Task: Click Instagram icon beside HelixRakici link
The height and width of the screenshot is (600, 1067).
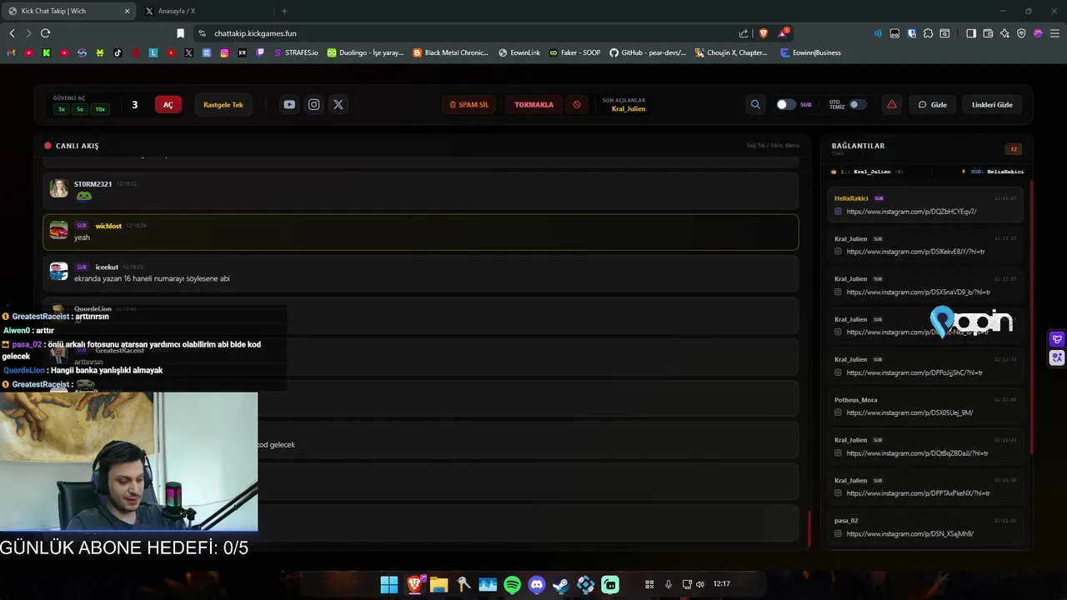Action: click(x=839, y=212)
